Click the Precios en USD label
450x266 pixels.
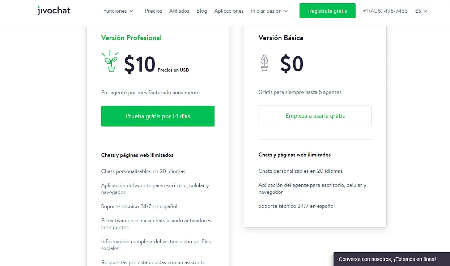[173, 70]
